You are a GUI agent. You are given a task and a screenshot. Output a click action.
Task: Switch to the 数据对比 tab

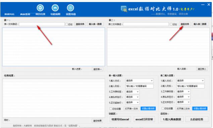(9, 14)
